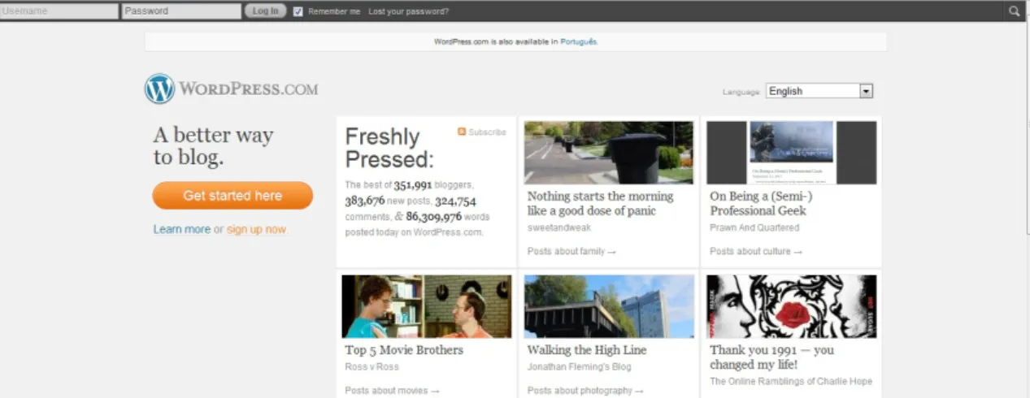Visit Jonathan Fleming's Blog link
The width and height of the screenshot is (1030, 398).
[x=579, y=367]
